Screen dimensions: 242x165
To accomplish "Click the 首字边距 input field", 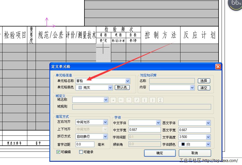I will (x=85, y=144).
